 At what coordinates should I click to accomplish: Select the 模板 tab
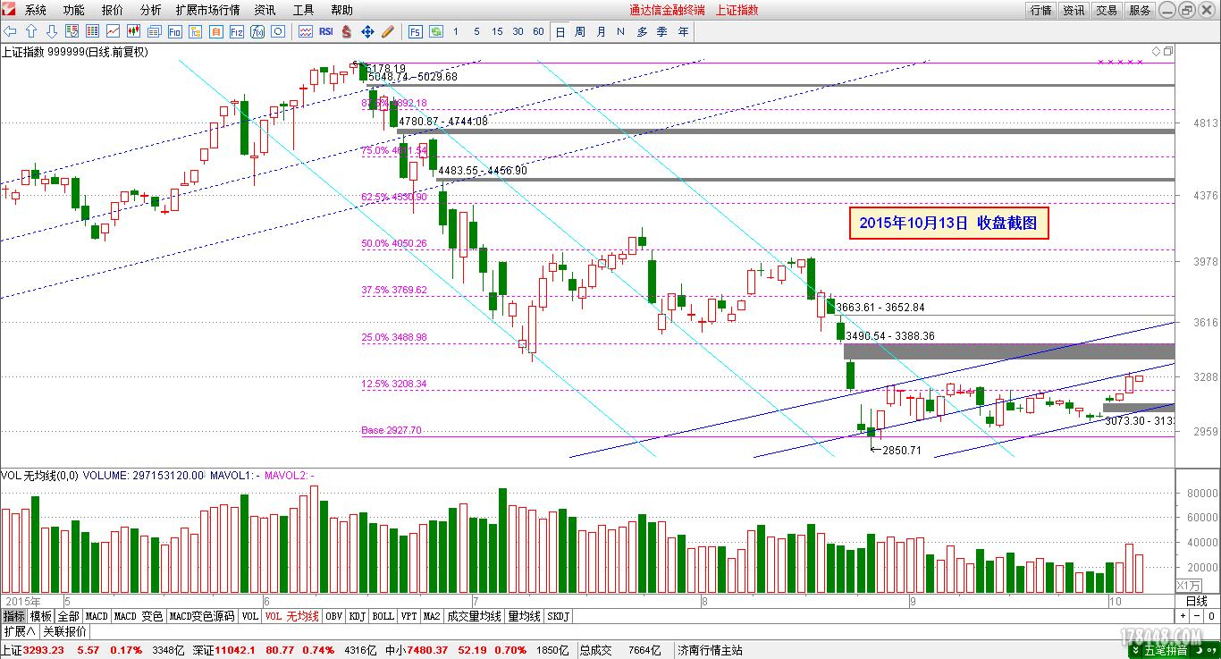click(41, 616)
